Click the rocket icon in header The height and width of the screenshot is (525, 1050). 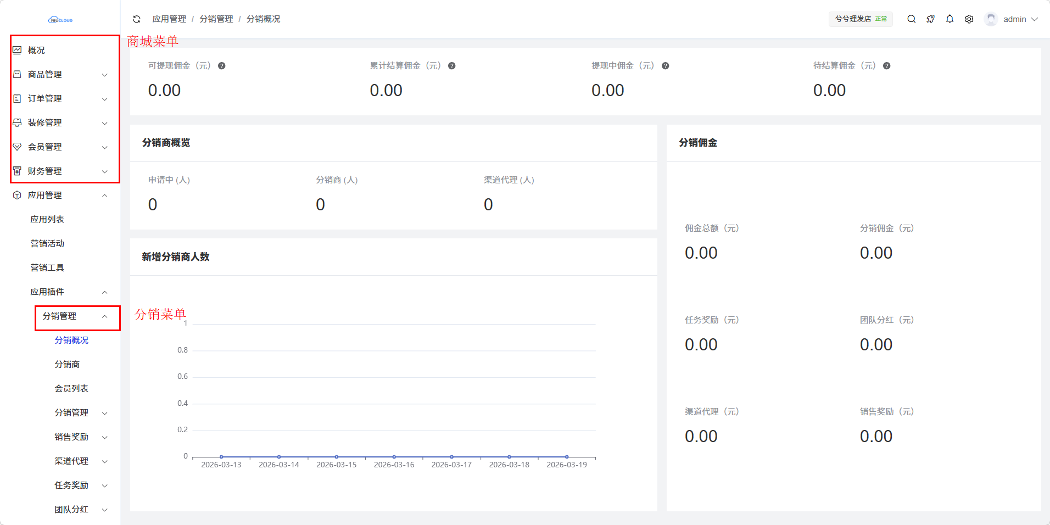pyautogui.click(x=930, y=19)
